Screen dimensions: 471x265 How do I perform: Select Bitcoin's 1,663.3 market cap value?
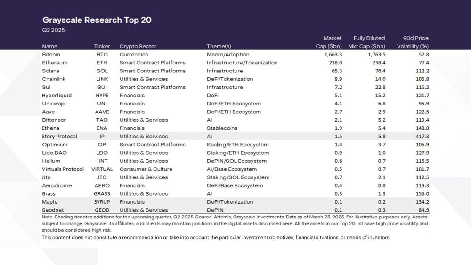click(333, 55)
